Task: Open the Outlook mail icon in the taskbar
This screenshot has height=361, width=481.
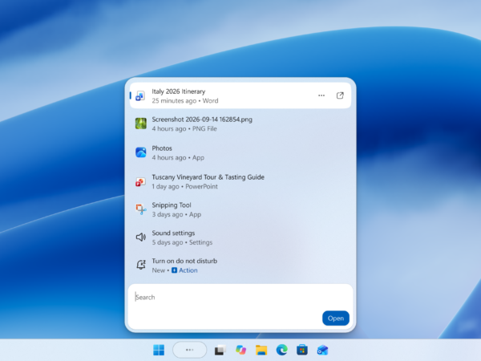Action: [323, 350]
